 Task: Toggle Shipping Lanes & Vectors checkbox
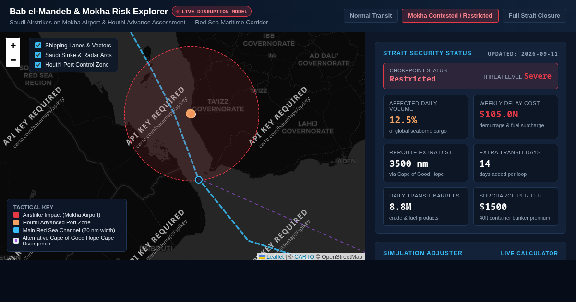point(38,46)
